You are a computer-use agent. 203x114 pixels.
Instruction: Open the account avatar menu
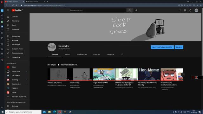point(196,10)
